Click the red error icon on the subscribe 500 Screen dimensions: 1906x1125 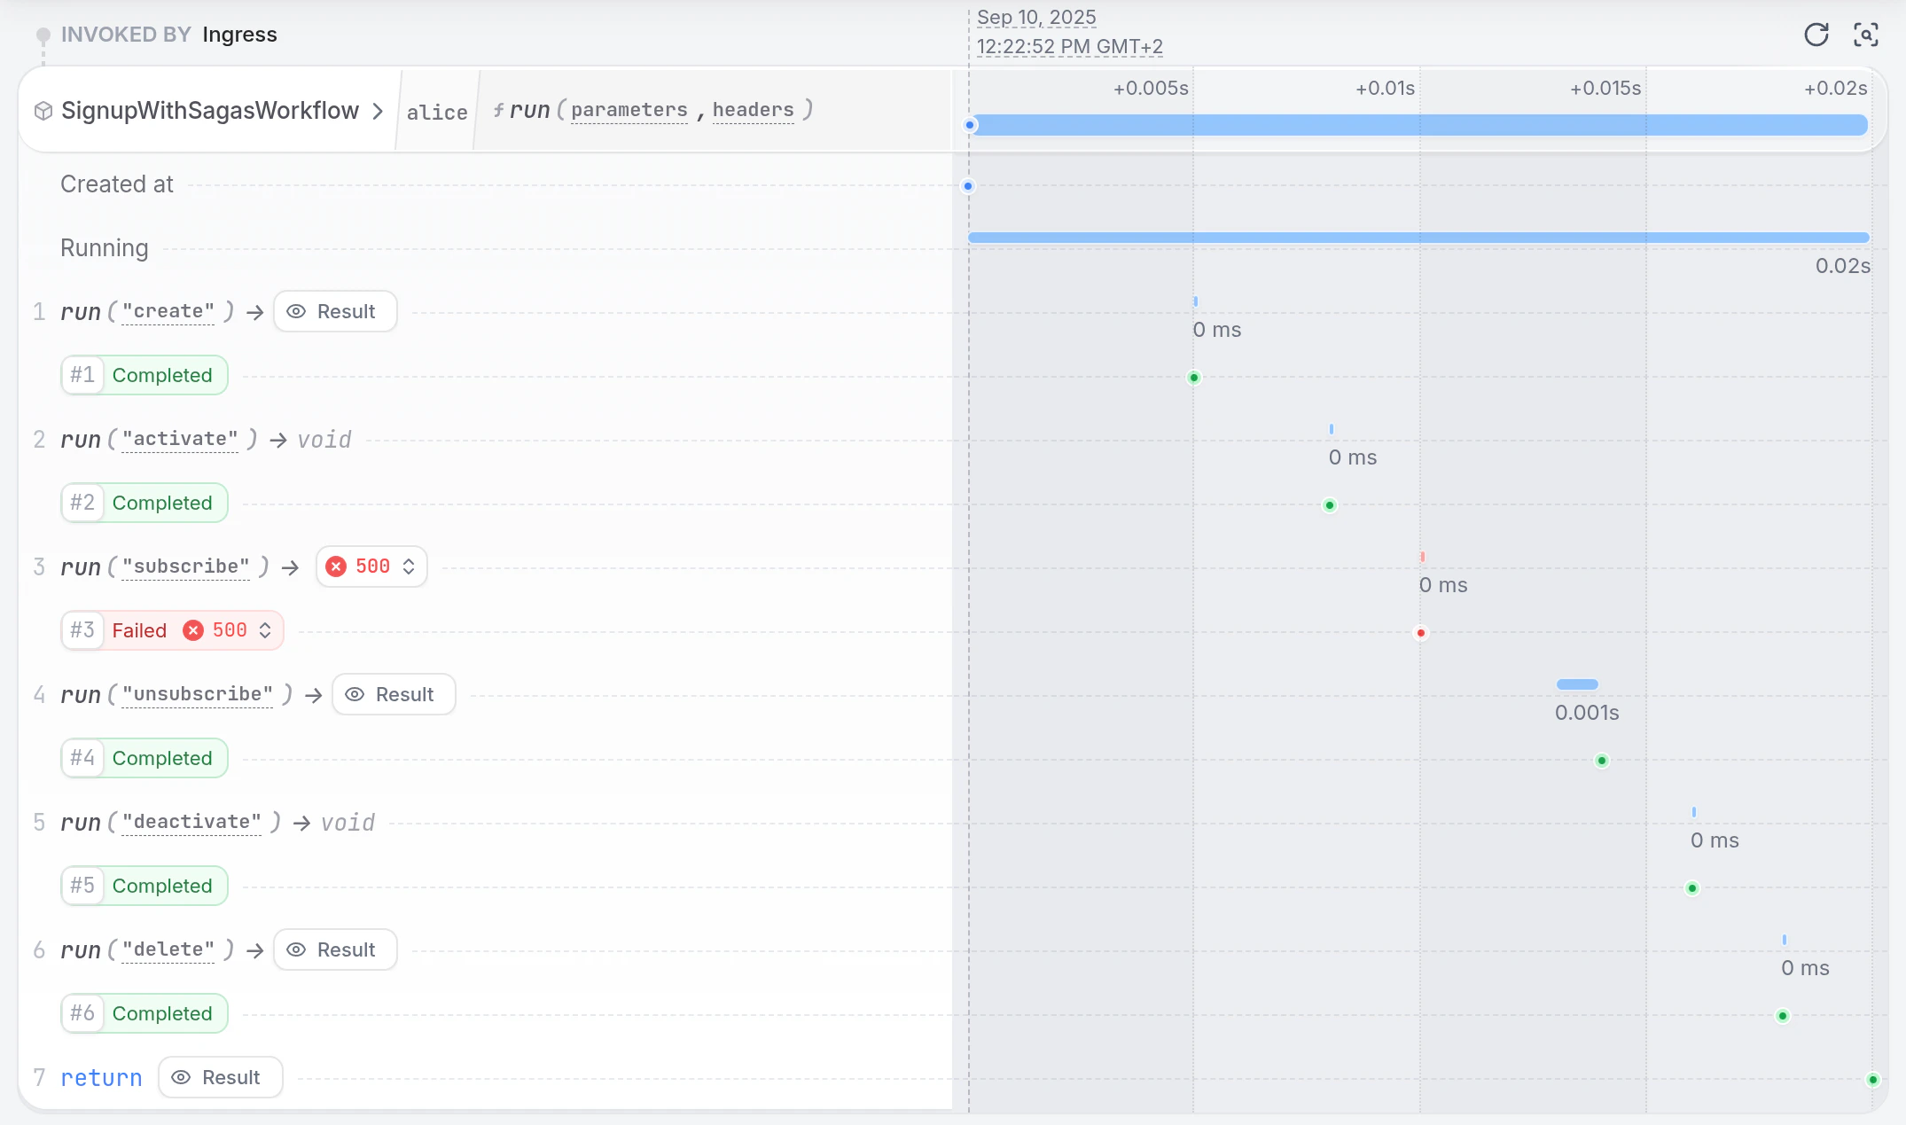click(336, 566)
